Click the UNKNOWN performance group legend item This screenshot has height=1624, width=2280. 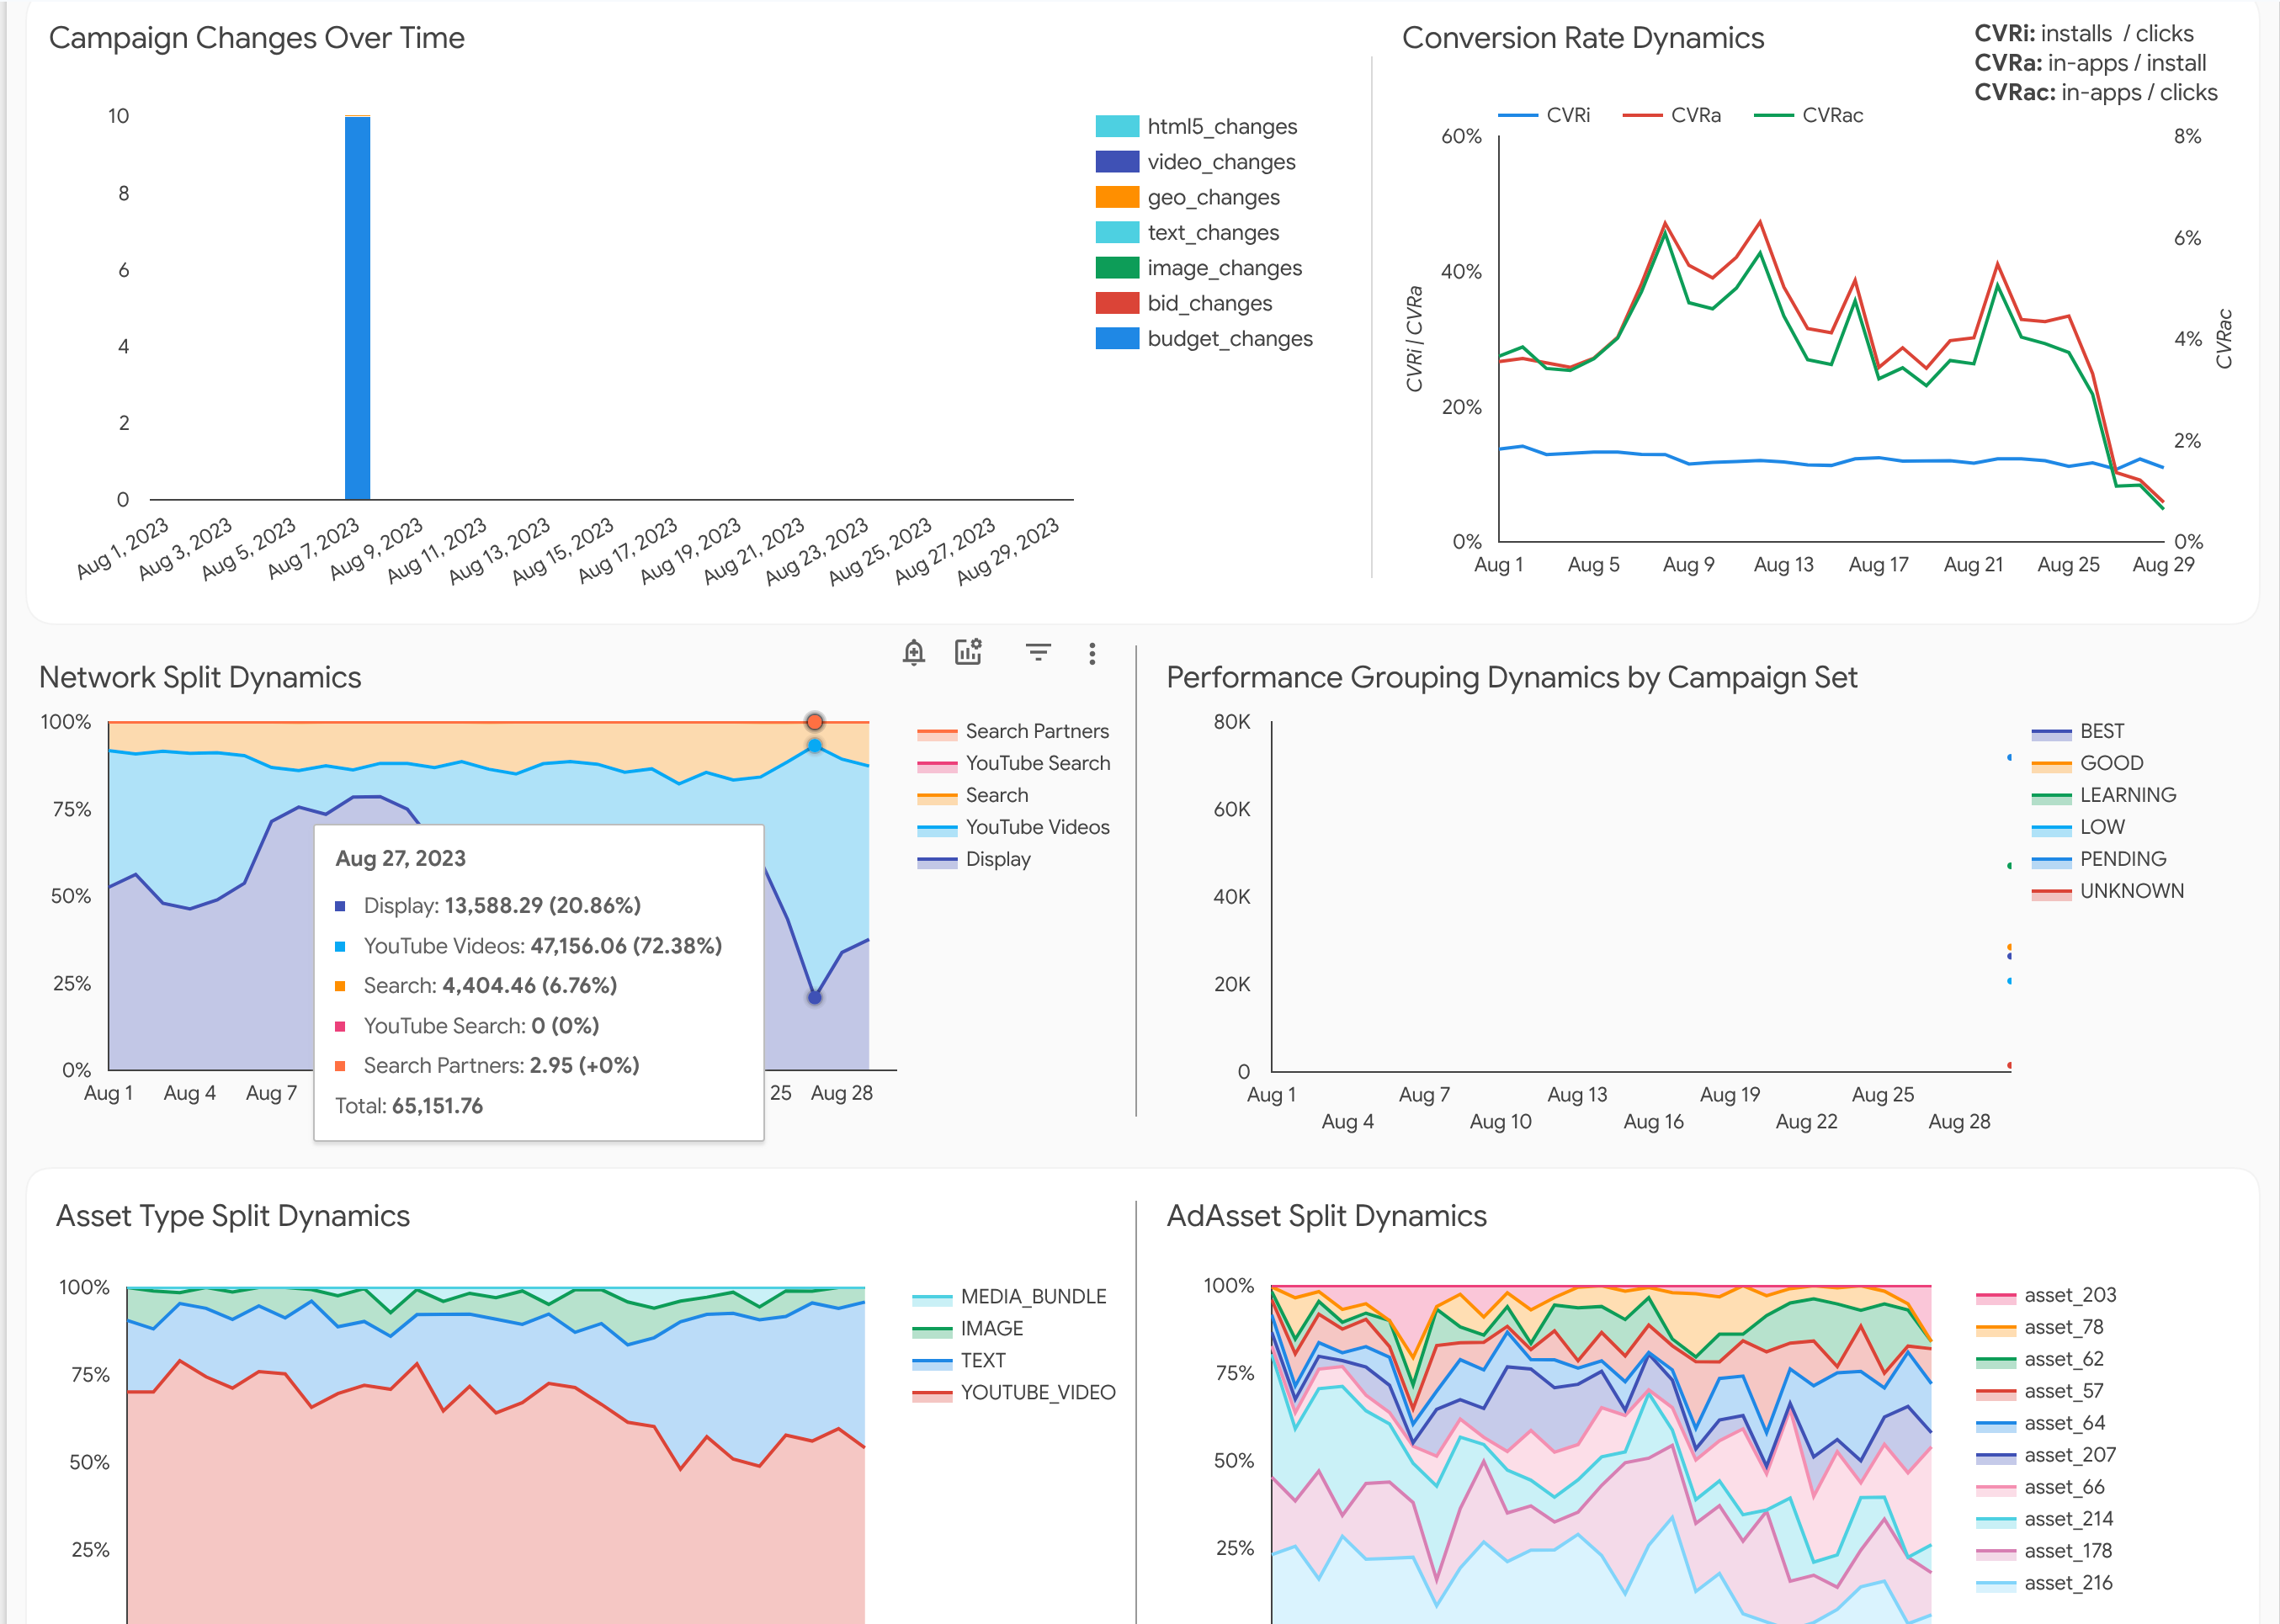tap(2131, 891)
